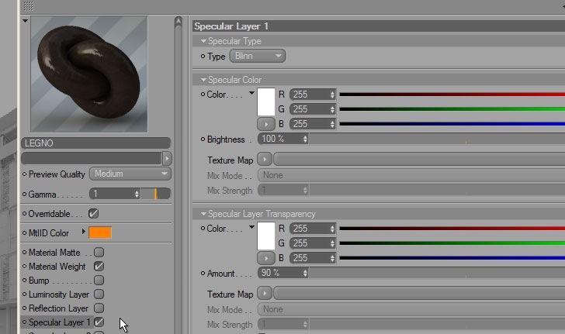Select Luminosity Layer in channel list
Image resolution: width=565 pixels, height=334 pixels.
tap(59, 294)
